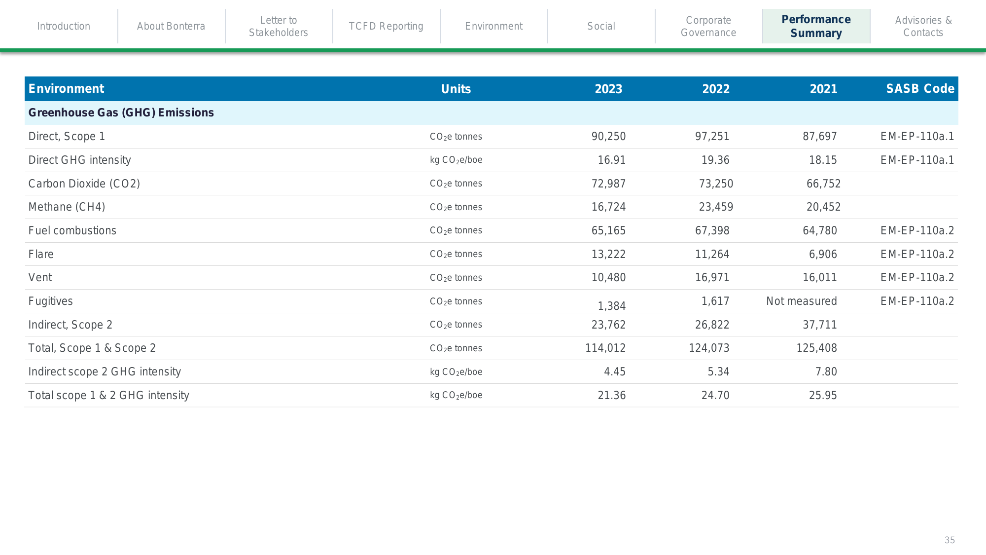The width and height of the screenshot is (986, 555).
Task: Open the Introduction tab
Action: [64, 26]
